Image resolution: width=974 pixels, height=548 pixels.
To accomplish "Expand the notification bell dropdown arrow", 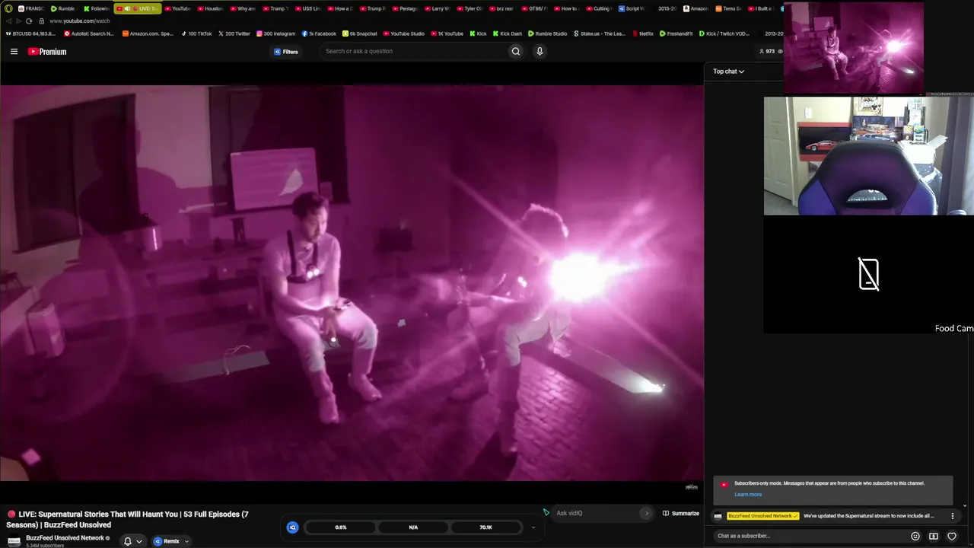I will (x=139, y=541).
